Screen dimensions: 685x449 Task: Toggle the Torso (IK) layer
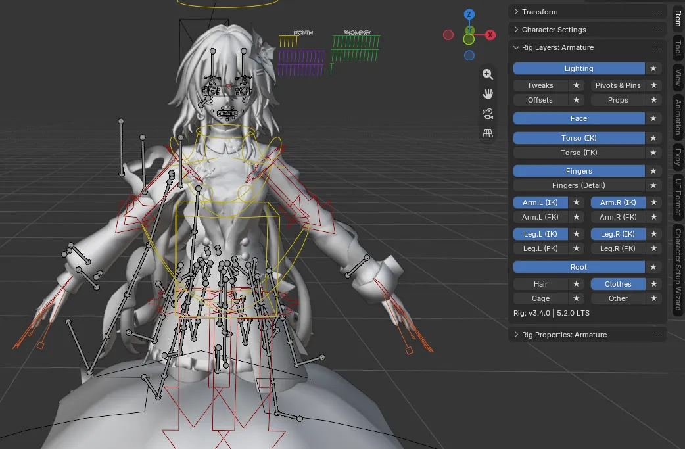click(x=579, y=138)
